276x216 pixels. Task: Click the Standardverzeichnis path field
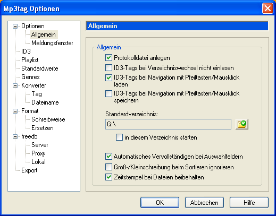click(x=168, y=124)
